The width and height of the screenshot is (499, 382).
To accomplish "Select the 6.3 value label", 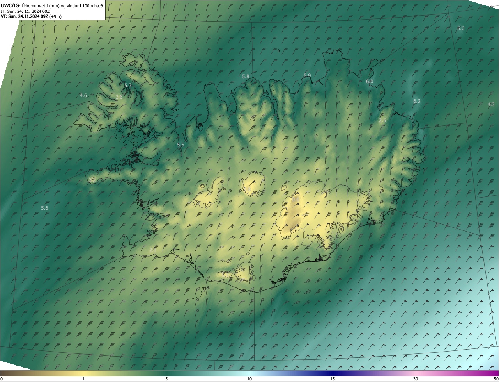I will click(x=417, y=101).
